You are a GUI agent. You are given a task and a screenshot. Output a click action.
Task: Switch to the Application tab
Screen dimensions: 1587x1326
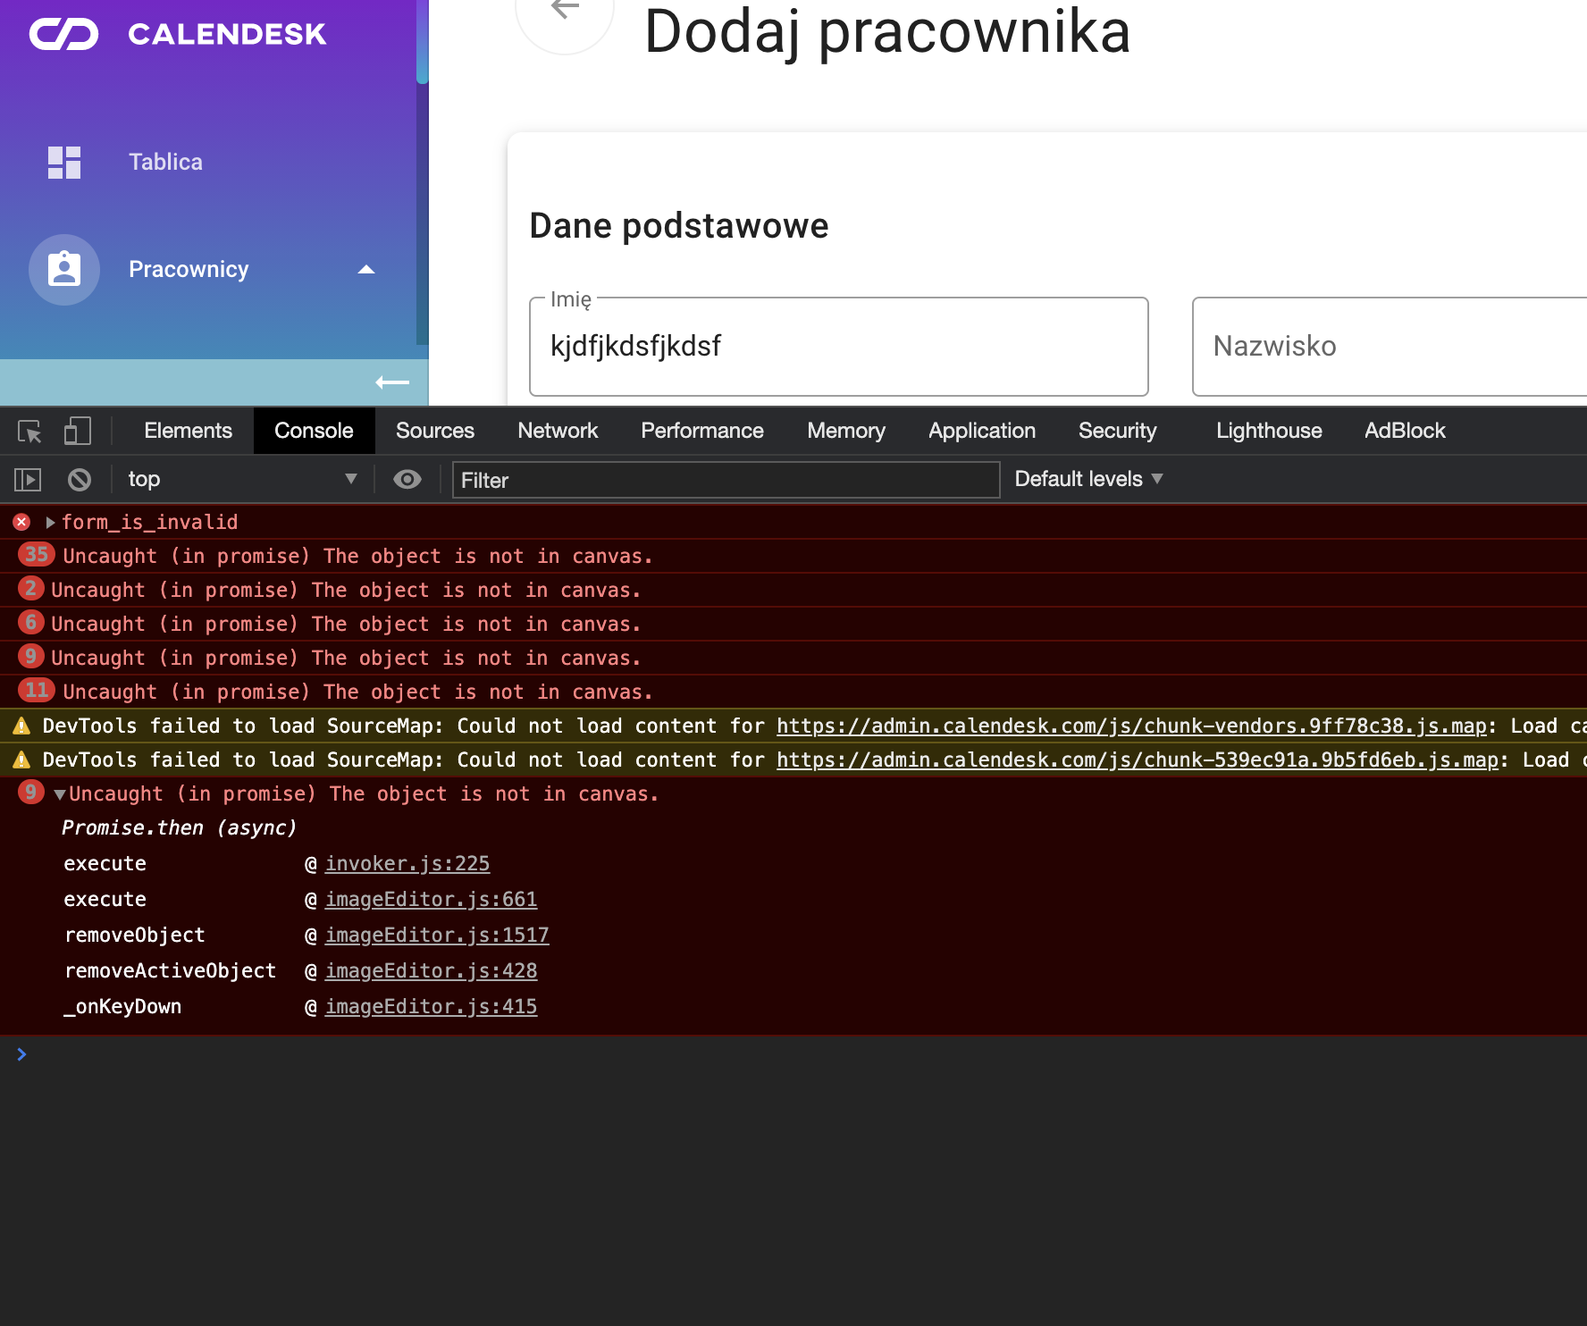click(981, 431)
